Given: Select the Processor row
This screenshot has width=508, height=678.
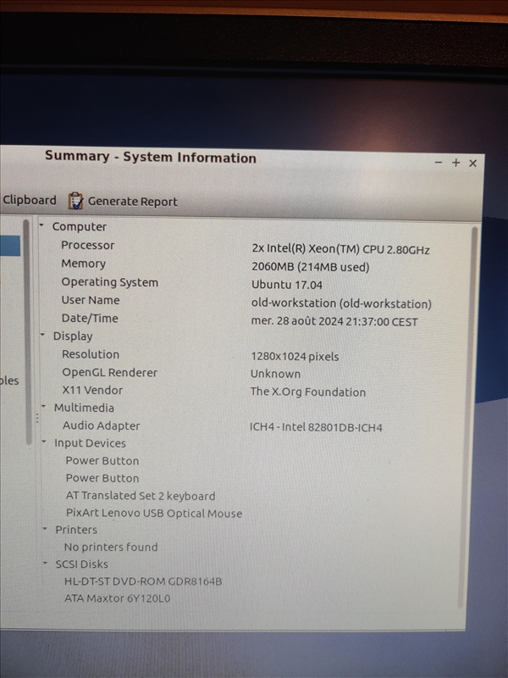Looking at the screenshot, I should click(x=87, y=245).
